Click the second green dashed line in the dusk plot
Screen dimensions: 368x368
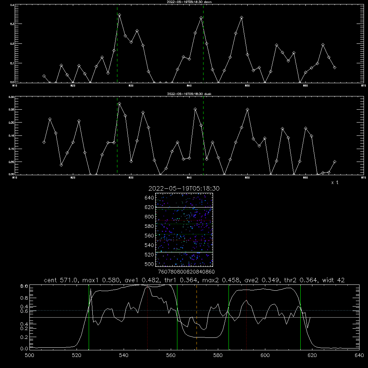[x=203, y=135]
